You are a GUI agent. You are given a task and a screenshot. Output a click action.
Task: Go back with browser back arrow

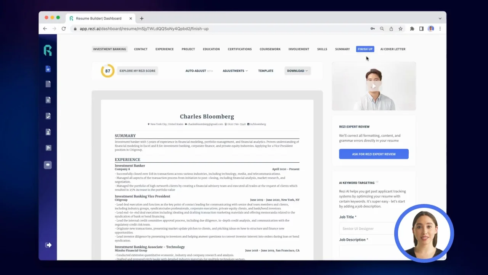(45, 29)
